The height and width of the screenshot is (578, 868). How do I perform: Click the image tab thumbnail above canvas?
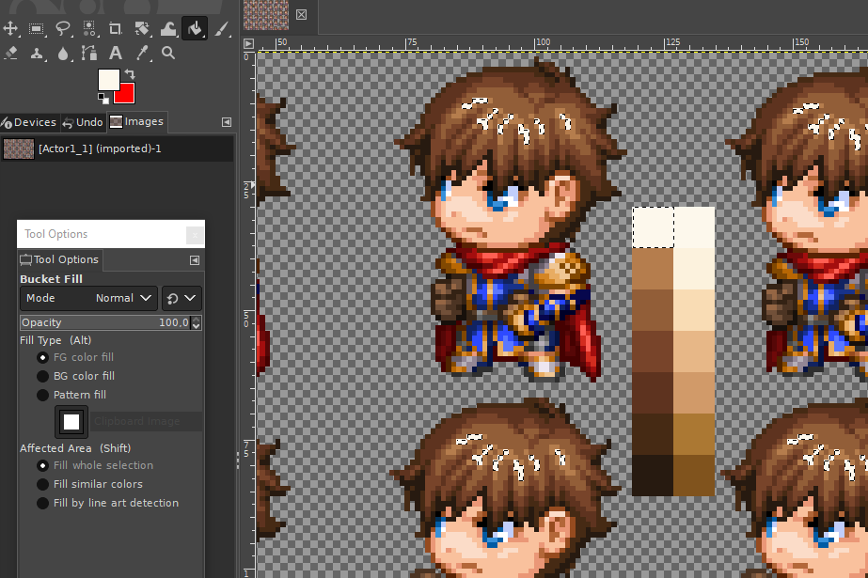[x=266, y=15]
